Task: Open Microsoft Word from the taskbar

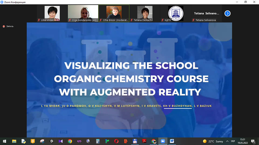Action: (172, 141)
